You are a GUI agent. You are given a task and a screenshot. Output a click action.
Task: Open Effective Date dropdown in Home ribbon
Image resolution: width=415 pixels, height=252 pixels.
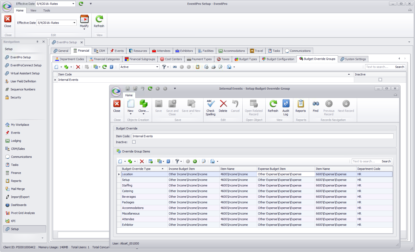75,23
